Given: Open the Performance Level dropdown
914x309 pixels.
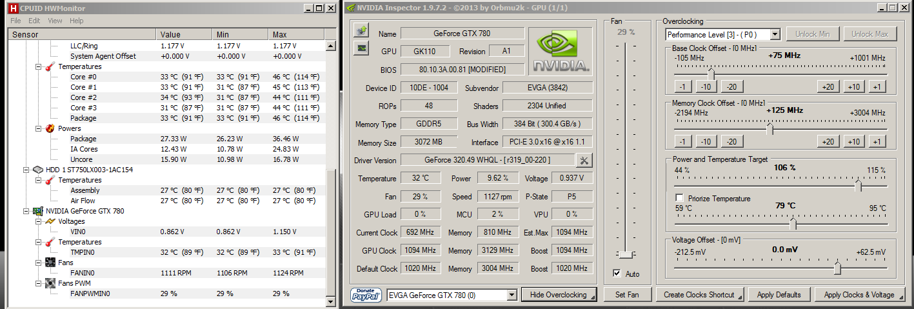Looking at the screenshot, I should pos(775,34).
